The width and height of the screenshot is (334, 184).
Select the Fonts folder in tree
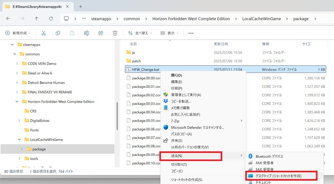32,130
